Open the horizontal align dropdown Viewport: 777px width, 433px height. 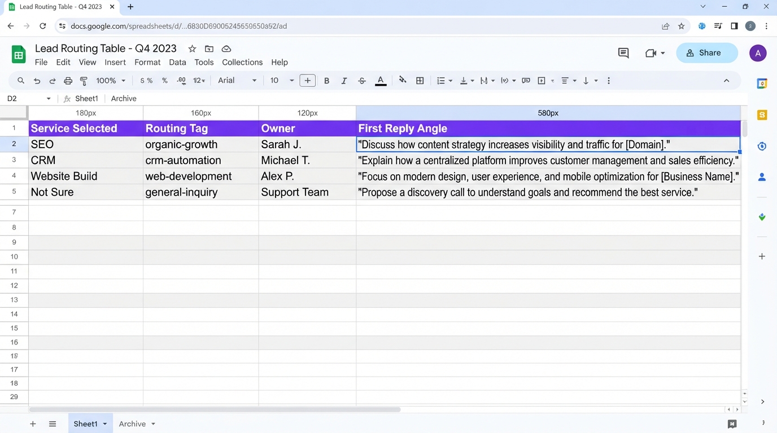tap(568, 81)
